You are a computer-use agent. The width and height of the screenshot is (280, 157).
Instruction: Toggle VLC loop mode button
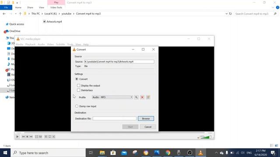click(49, 137)
